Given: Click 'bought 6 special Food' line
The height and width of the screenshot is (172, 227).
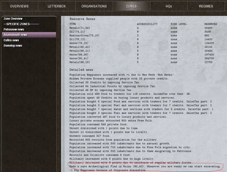Looking at the screenshot, I should pyautogui.click(x=140, y=101).
